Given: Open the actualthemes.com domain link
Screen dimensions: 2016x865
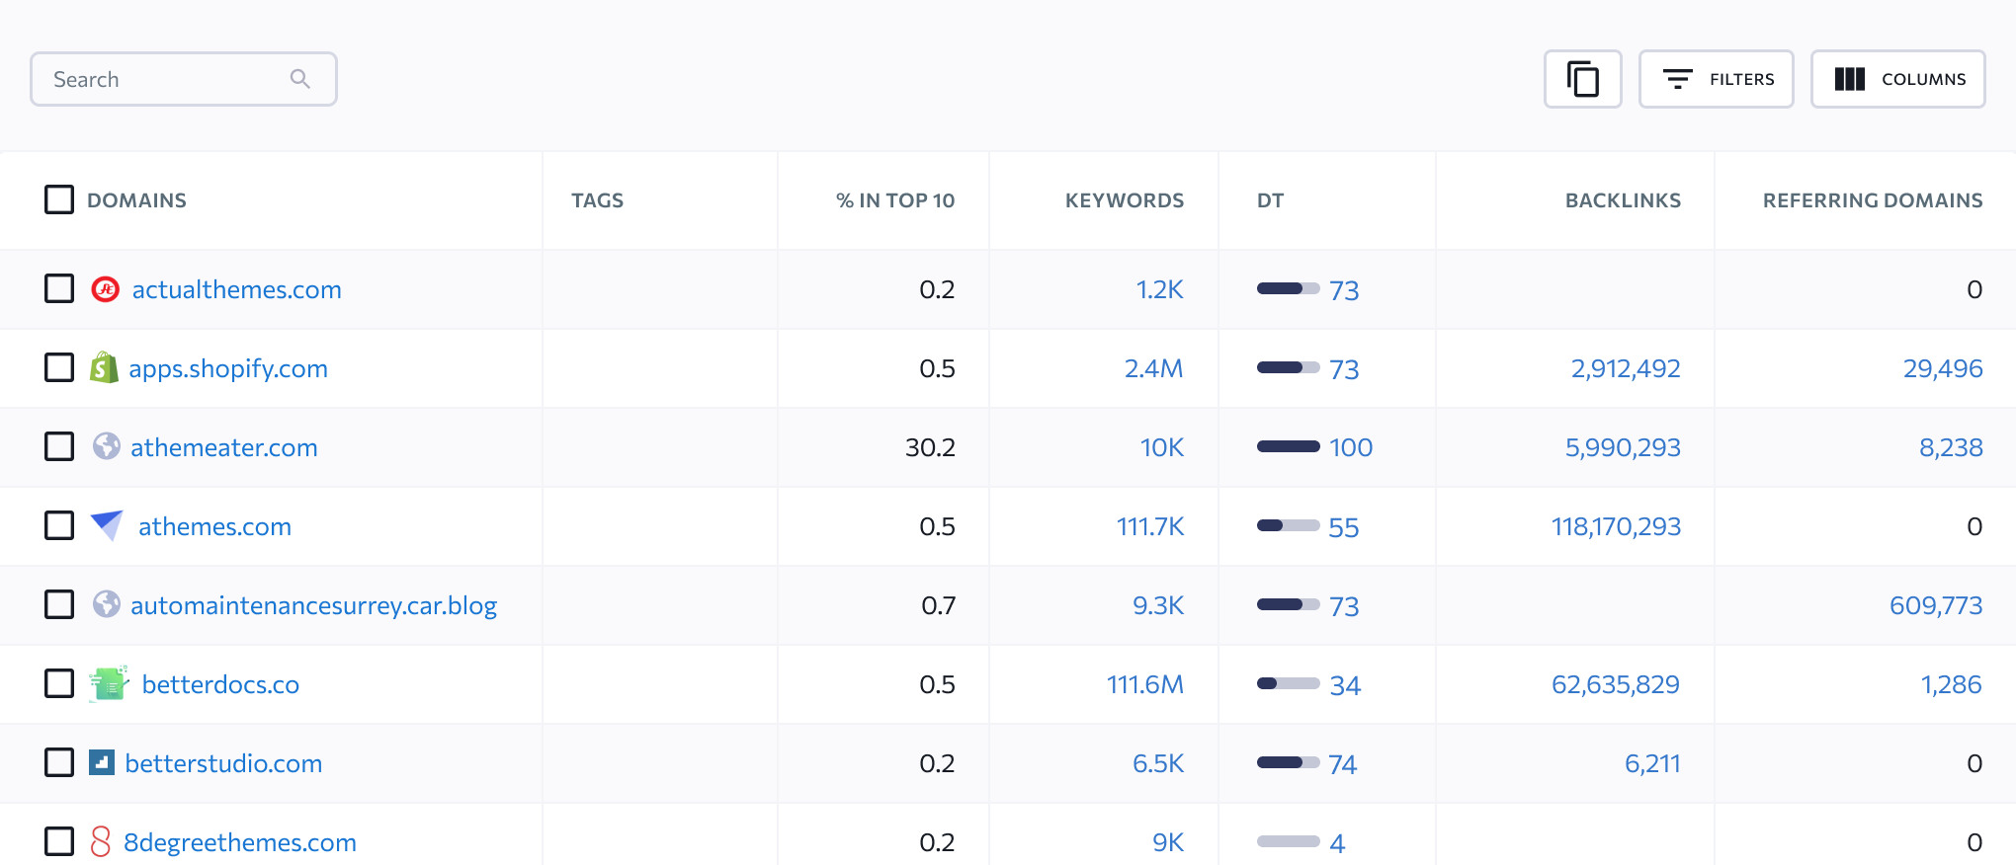Looking at the screenshot, I should (237, 289).
